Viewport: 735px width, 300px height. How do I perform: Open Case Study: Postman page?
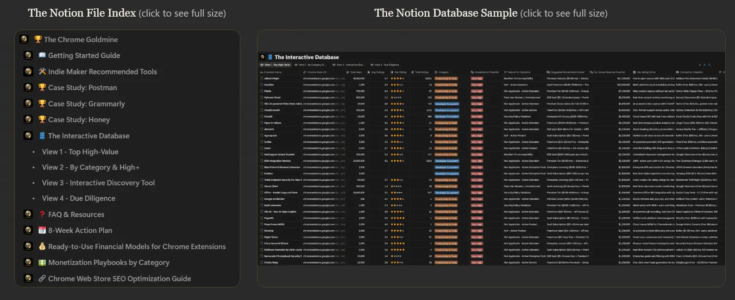[x=82, y=87]
